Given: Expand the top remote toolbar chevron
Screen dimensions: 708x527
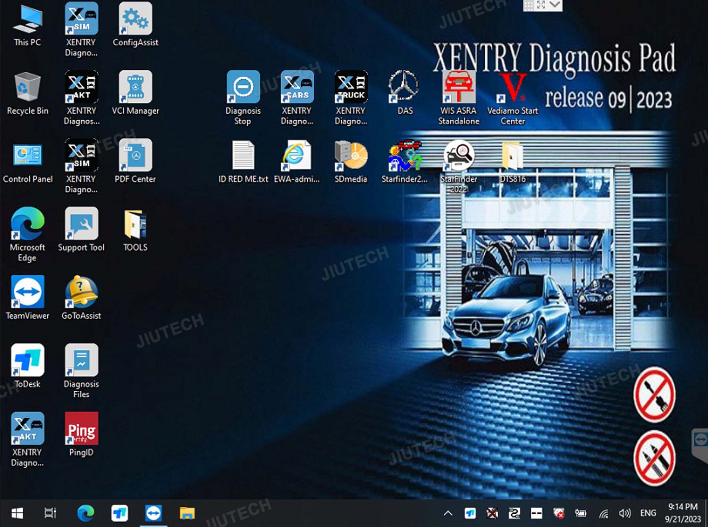Looking at the screenshot, I should coord(555,5).
